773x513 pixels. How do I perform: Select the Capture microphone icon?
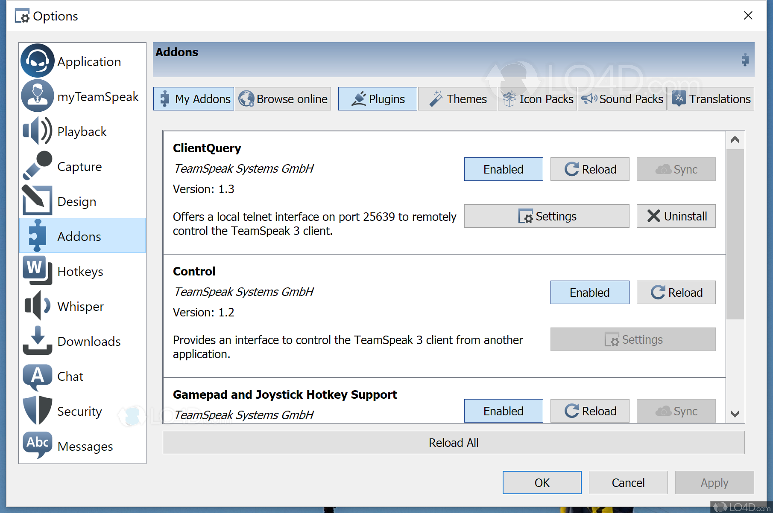click(x=37, y=166)
